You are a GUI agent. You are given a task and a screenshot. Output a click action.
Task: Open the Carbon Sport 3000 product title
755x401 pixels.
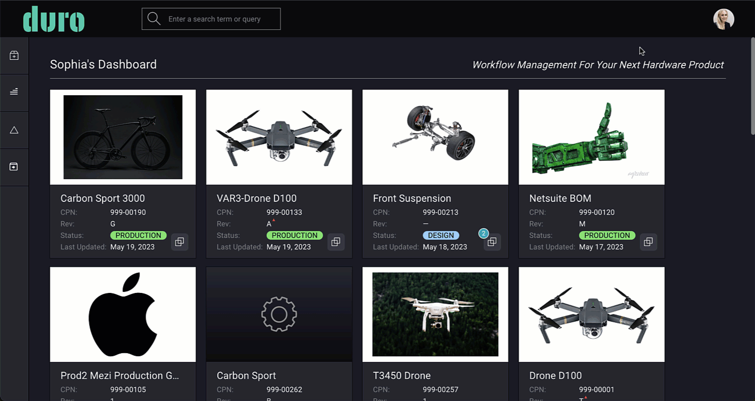[x=103, y=198]
